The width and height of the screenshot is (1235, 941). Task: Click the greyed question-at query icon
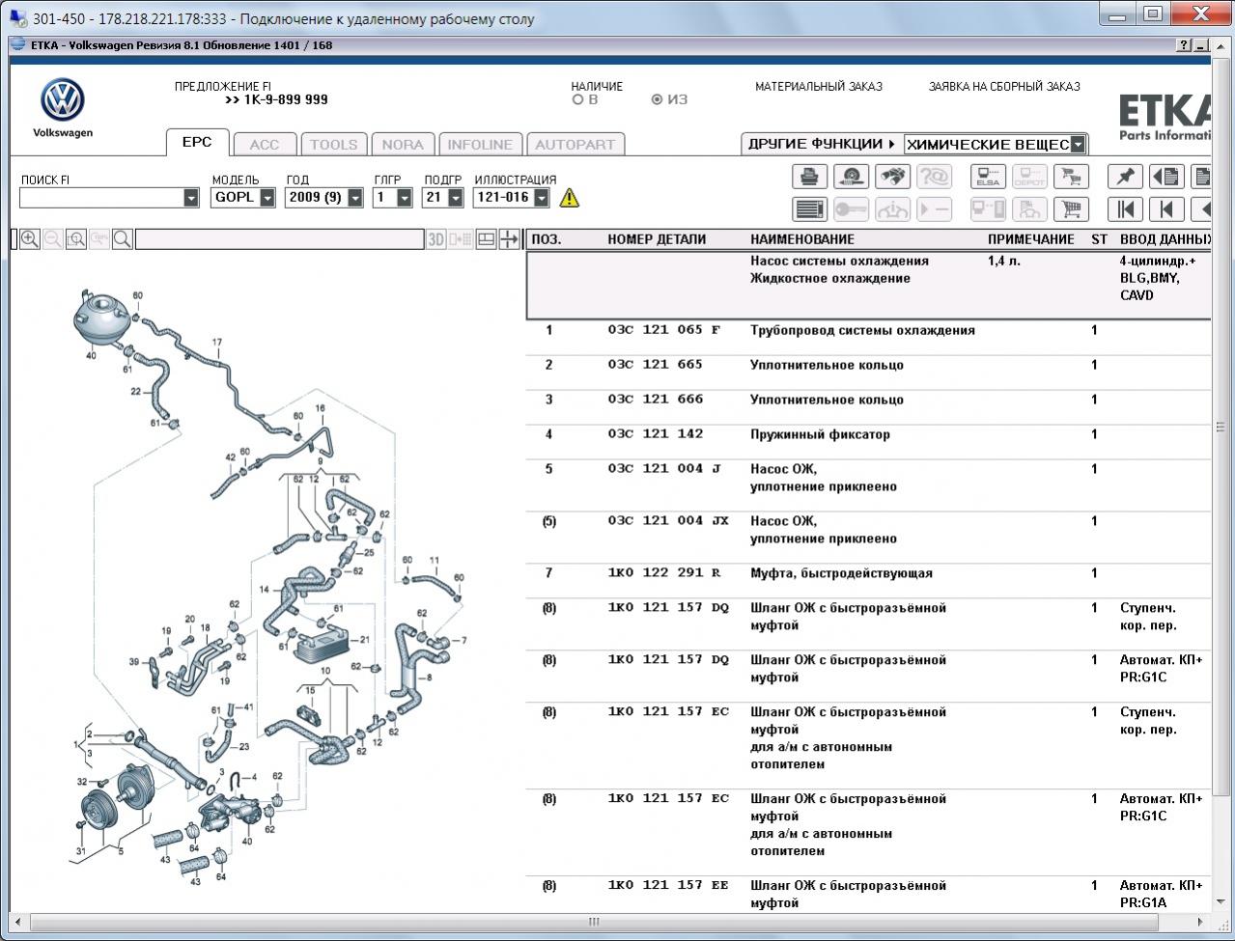point(934,177)
